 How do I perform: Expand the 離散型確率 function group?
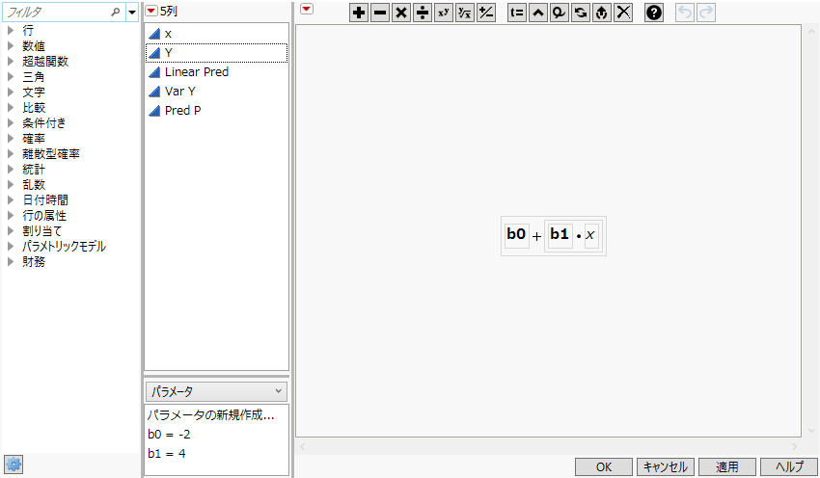(11, 153)
